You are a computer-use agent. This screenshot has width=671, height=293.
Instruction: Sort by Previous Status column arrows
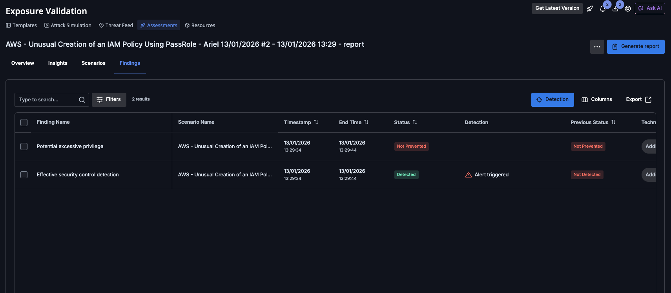click(613, 122)
